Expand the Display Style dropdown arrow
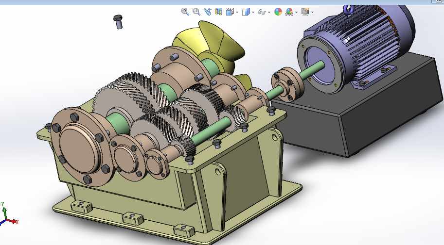This screenshot has width=444, height=245. [x=253, y=13]
